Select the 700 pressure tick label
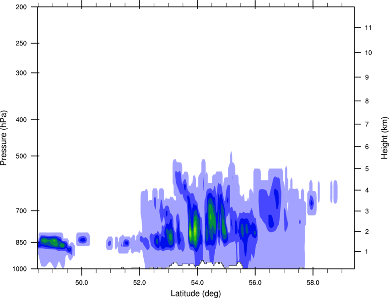 coord(21,211)
